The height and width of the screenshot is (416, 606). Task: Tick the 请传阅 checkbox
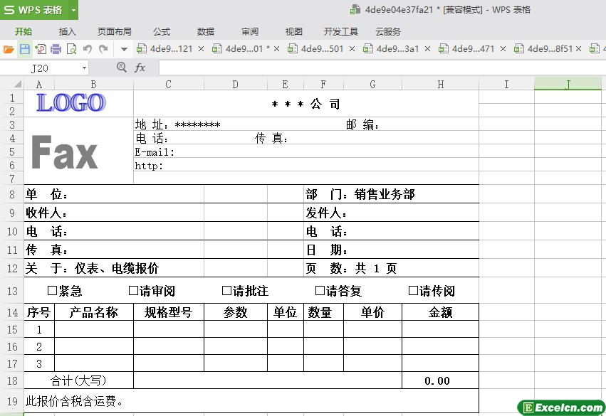pos(413,290)
